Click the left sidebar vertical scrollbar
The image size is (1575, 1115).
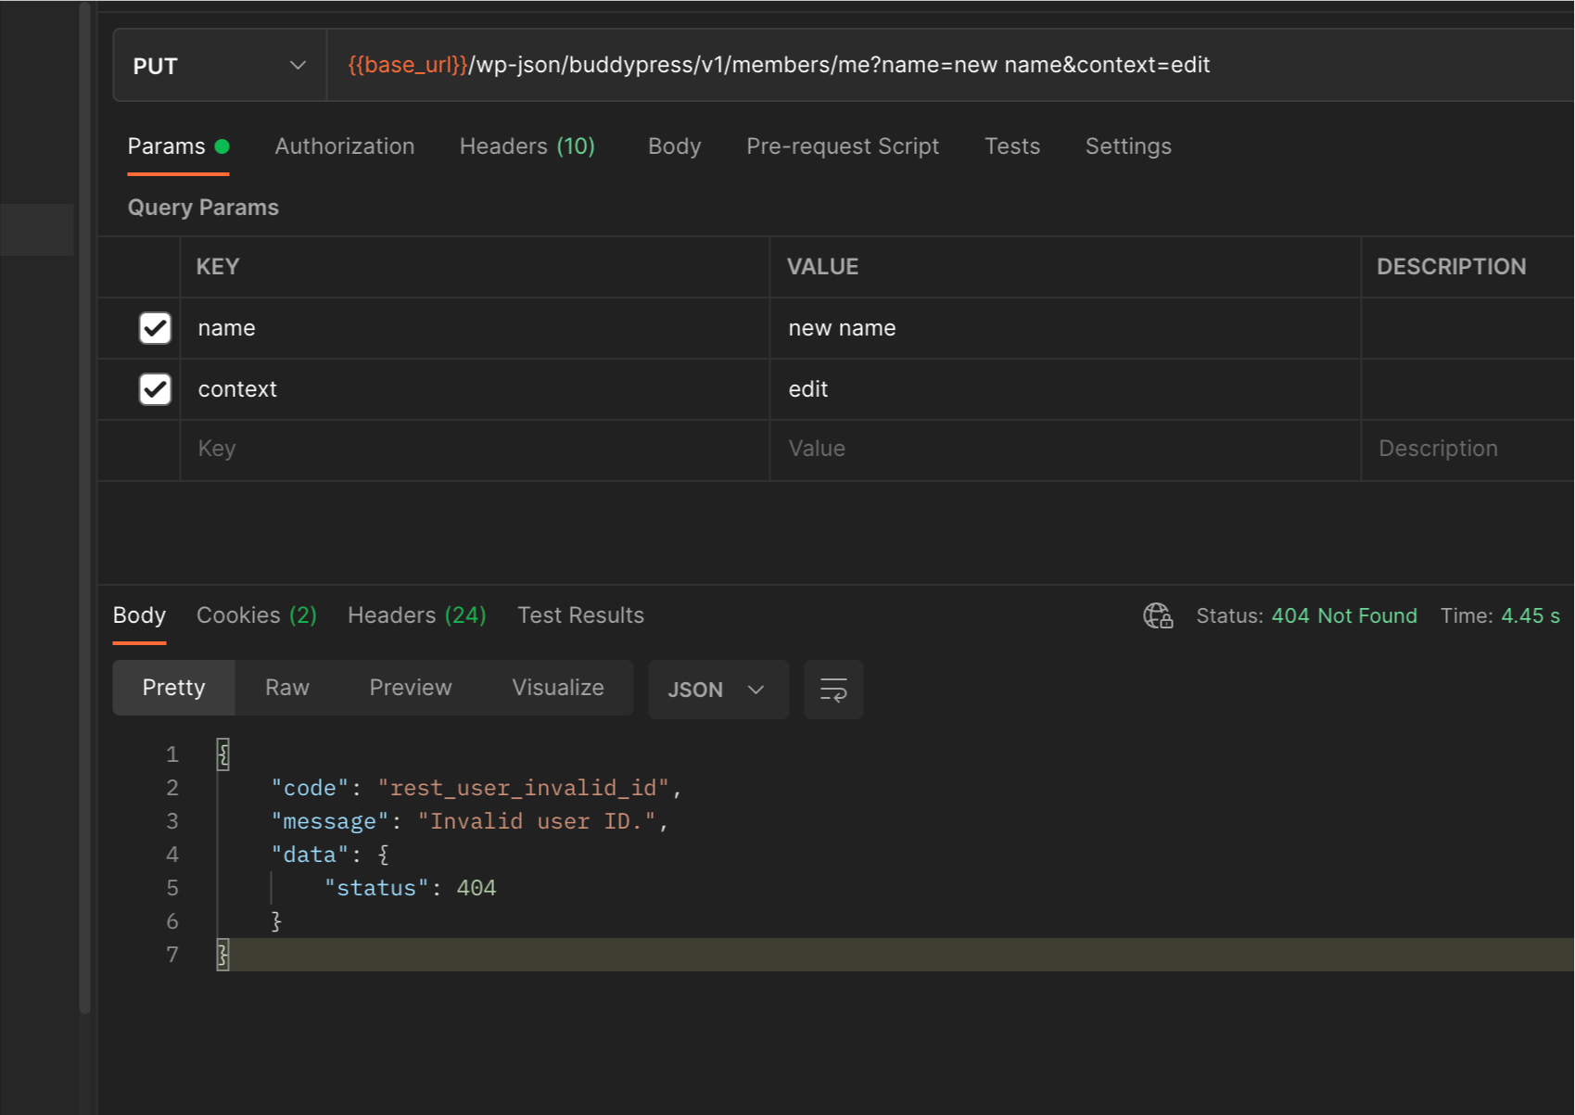[84, 508]
